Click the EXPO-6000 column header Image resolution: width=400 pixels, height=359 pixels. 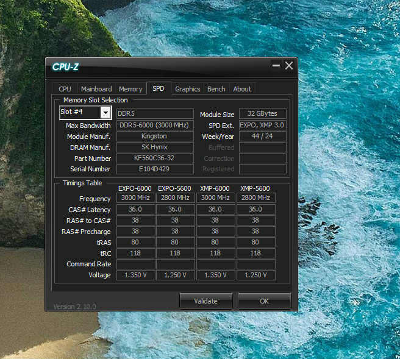pyautogui.click(x=135, y=188)
